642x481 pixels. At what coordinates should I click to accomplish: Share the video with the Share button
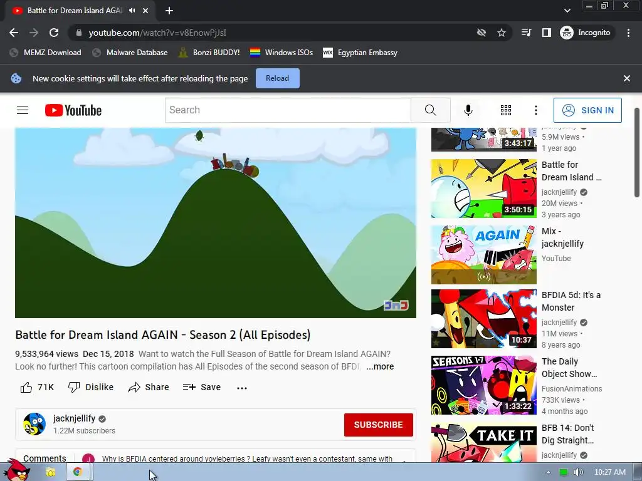pos(148,387)
